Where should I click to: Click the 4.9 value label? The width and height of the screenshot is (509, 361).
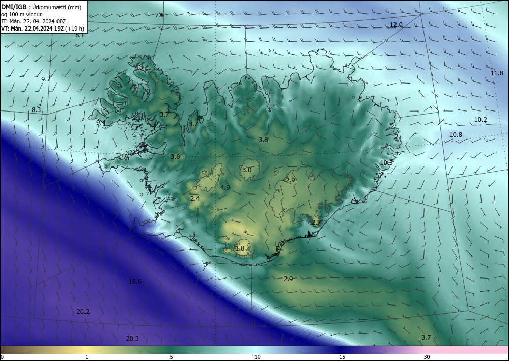(x=225, y=187)
